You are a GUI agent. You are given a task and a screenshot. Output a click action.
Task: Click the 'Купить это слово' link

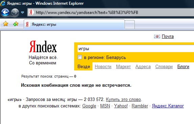pos(123,99)
